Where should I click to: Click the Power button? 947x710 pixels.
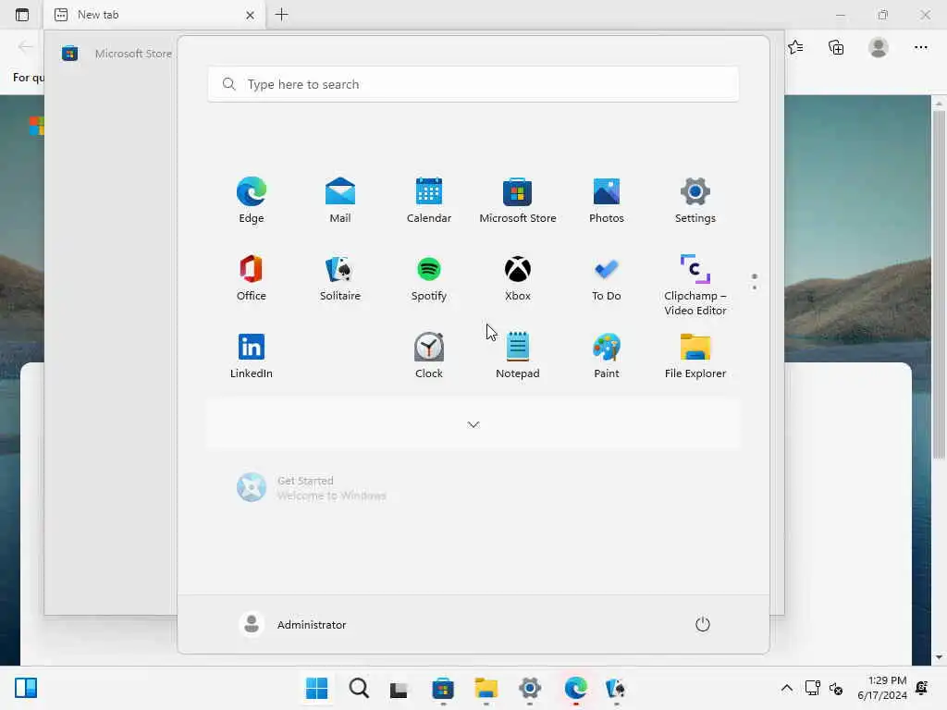[703, 624]
